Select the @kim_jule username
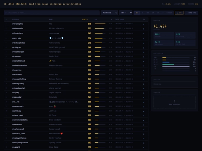 pos(16,38)
